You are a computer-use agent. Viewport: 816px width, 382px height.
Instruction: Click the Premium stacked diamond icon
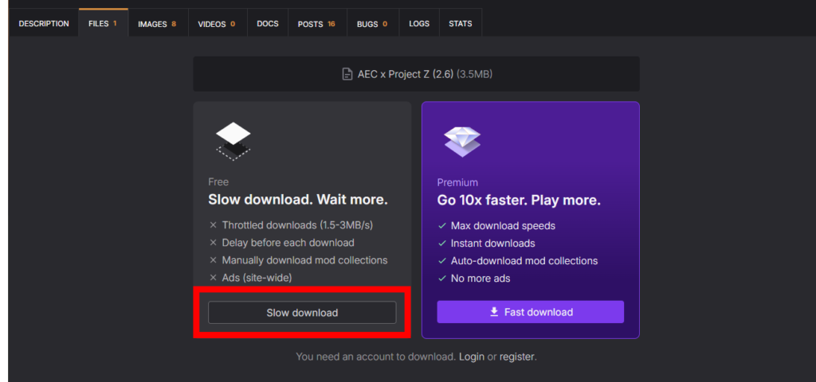[462, 140]
